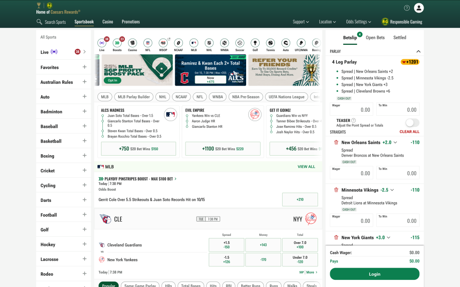Expand the Football category plus sign
This screenshot has height=287, width=460.
(84, 215)
